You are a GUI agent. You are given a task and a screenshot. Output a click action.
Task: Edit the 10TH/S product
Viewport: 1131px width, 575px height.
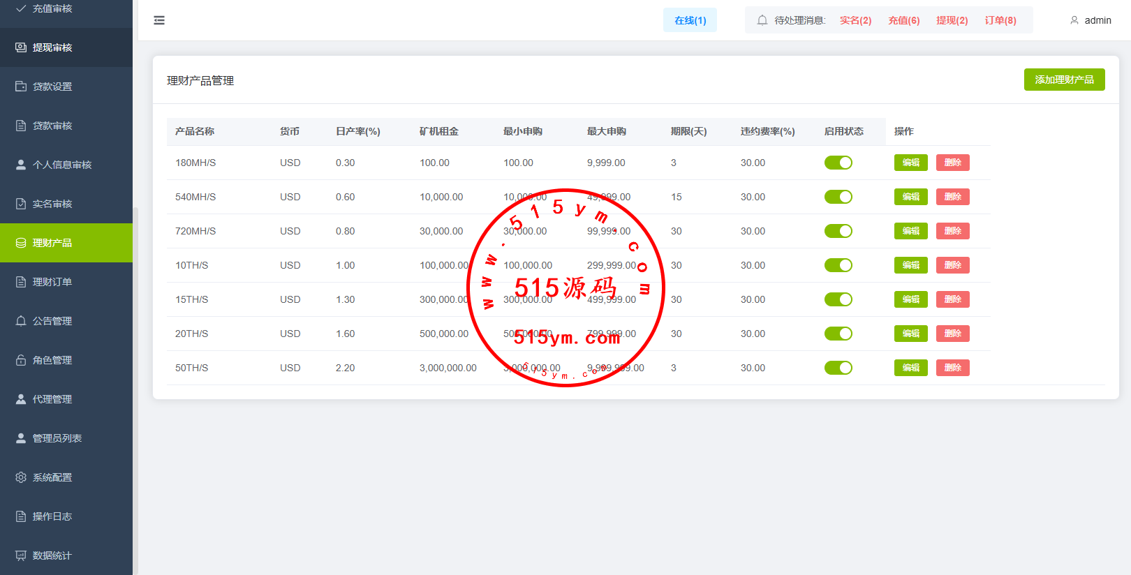click(911, 265)
